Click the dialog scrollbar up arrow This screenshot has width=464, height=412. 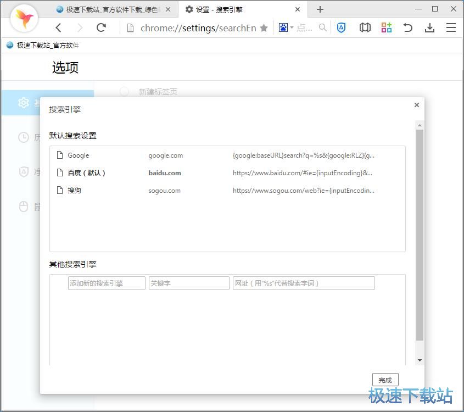tap(420, 125)
